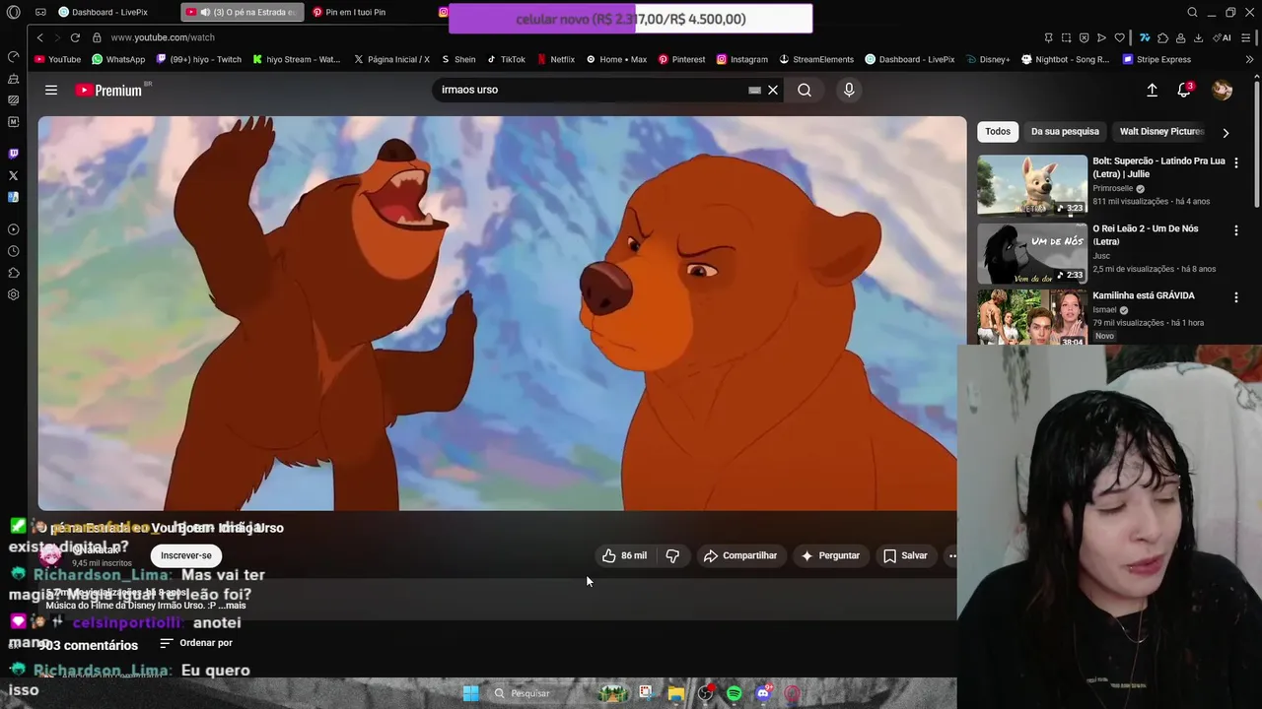Open X (Twitter) in Opera sidebar
Image resolution: width=1262 pixels, height=709 pixels.
pyautogui.click(x=13, y=175)
